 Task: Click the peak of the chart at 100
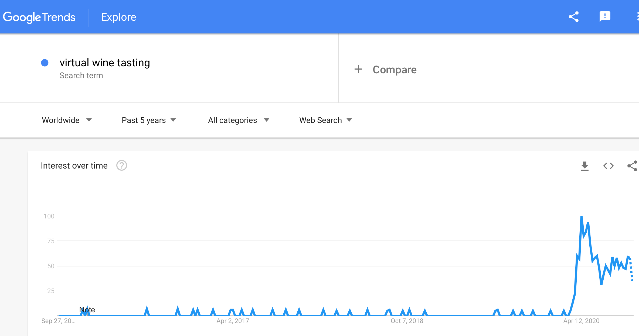click(582, 217)
